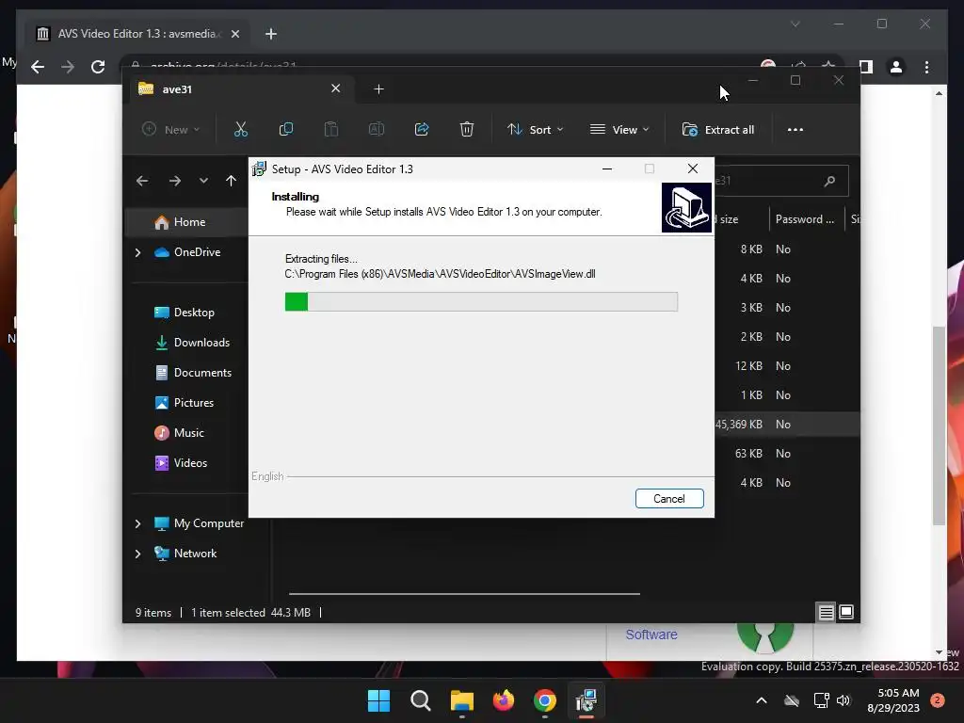Click the horizontal scrollbar in File Explorer
This screenshot has width=964, height=723.
(464, 594)
